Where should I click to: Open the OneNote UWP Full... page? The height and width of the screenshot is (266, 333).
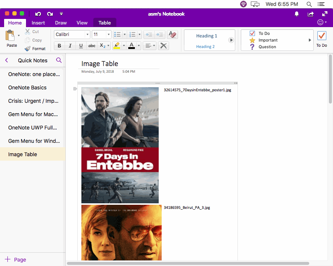[x=32, y=128]
